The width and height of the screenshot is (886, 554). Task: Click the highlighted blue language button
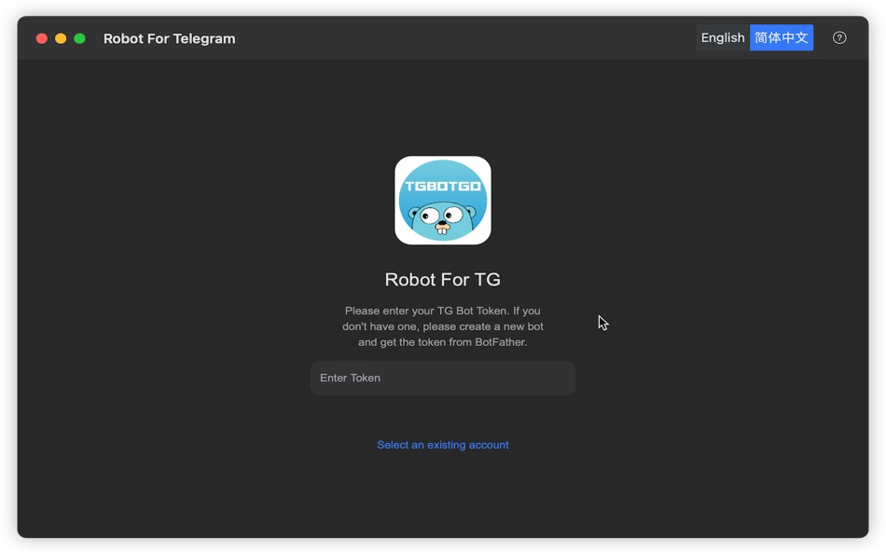[x=781, y=37]
